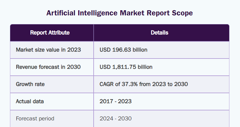
Task: Select the Actual data label cell
Action: coord(30,101)
